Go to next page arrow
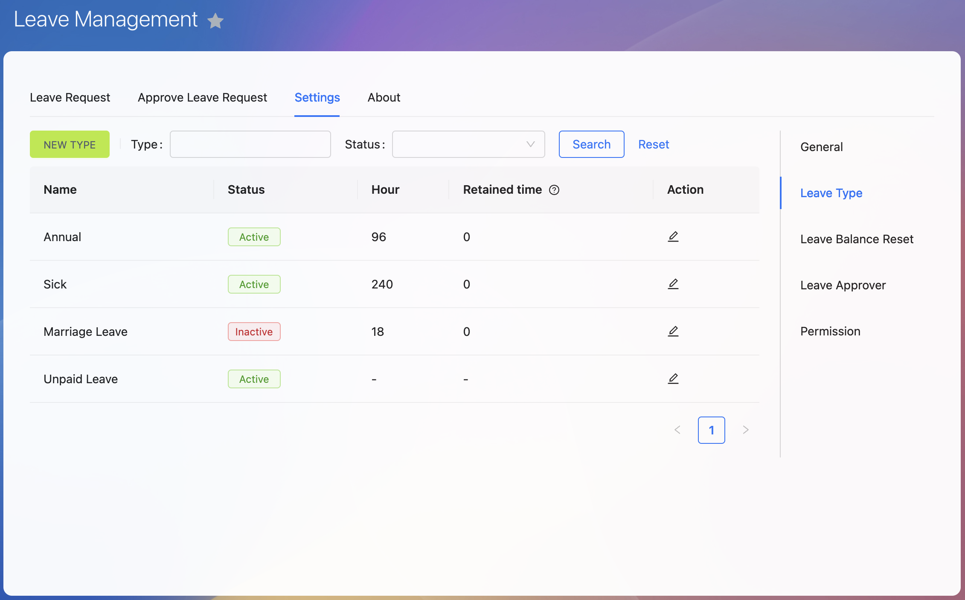The image size is (965, 600). click(x=745, y=430)
